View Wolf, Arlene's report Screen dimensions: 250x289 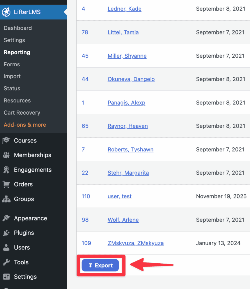123,220
